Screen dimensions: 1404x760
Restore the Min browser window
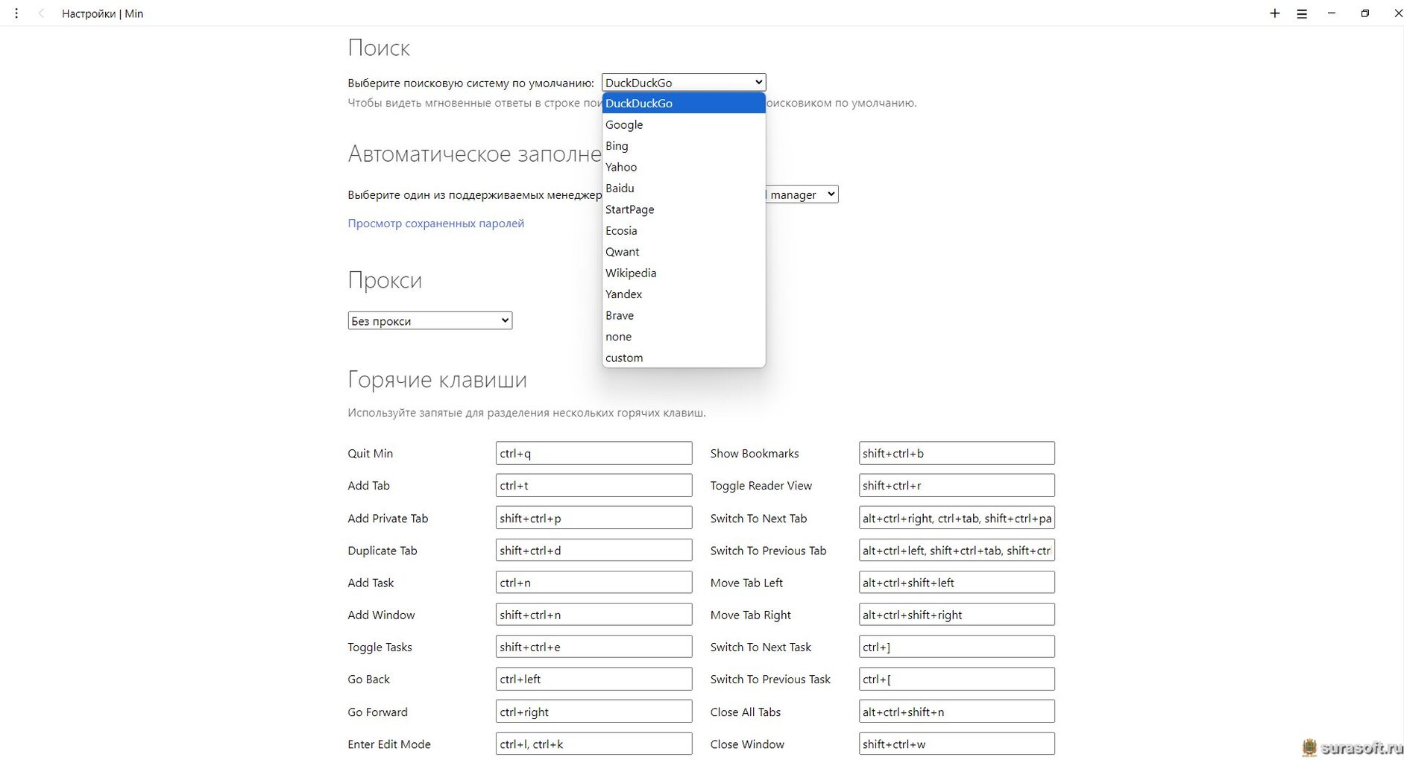[x=1364, y=13]
